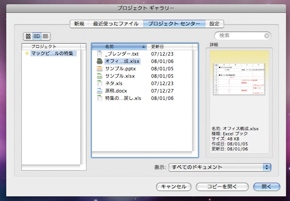Select file name 特集の…戻し.xls
This screenshot has height=201, width=290.
(x=123, y=98)
